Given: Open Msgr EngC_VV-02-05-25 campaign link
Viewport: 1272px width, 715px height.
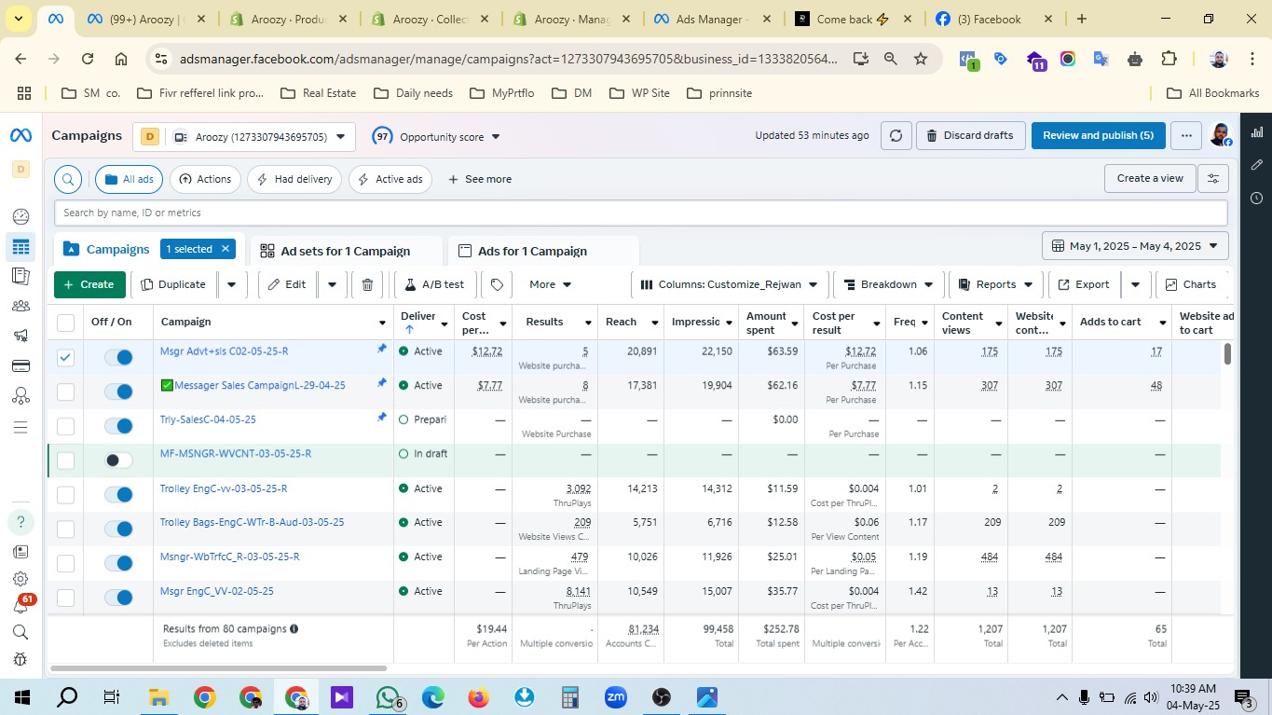Looking at the screenshot, I should [216, 591].
